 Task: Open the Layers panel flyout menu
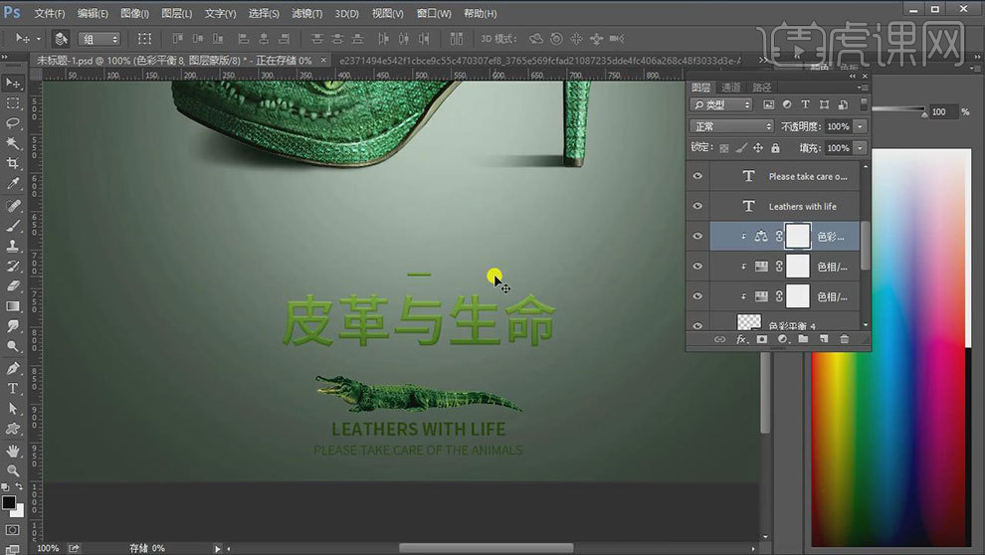[x=863, y=88]
